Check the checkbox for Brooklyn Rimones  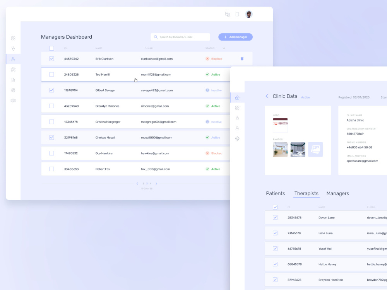tap(51, 106)
